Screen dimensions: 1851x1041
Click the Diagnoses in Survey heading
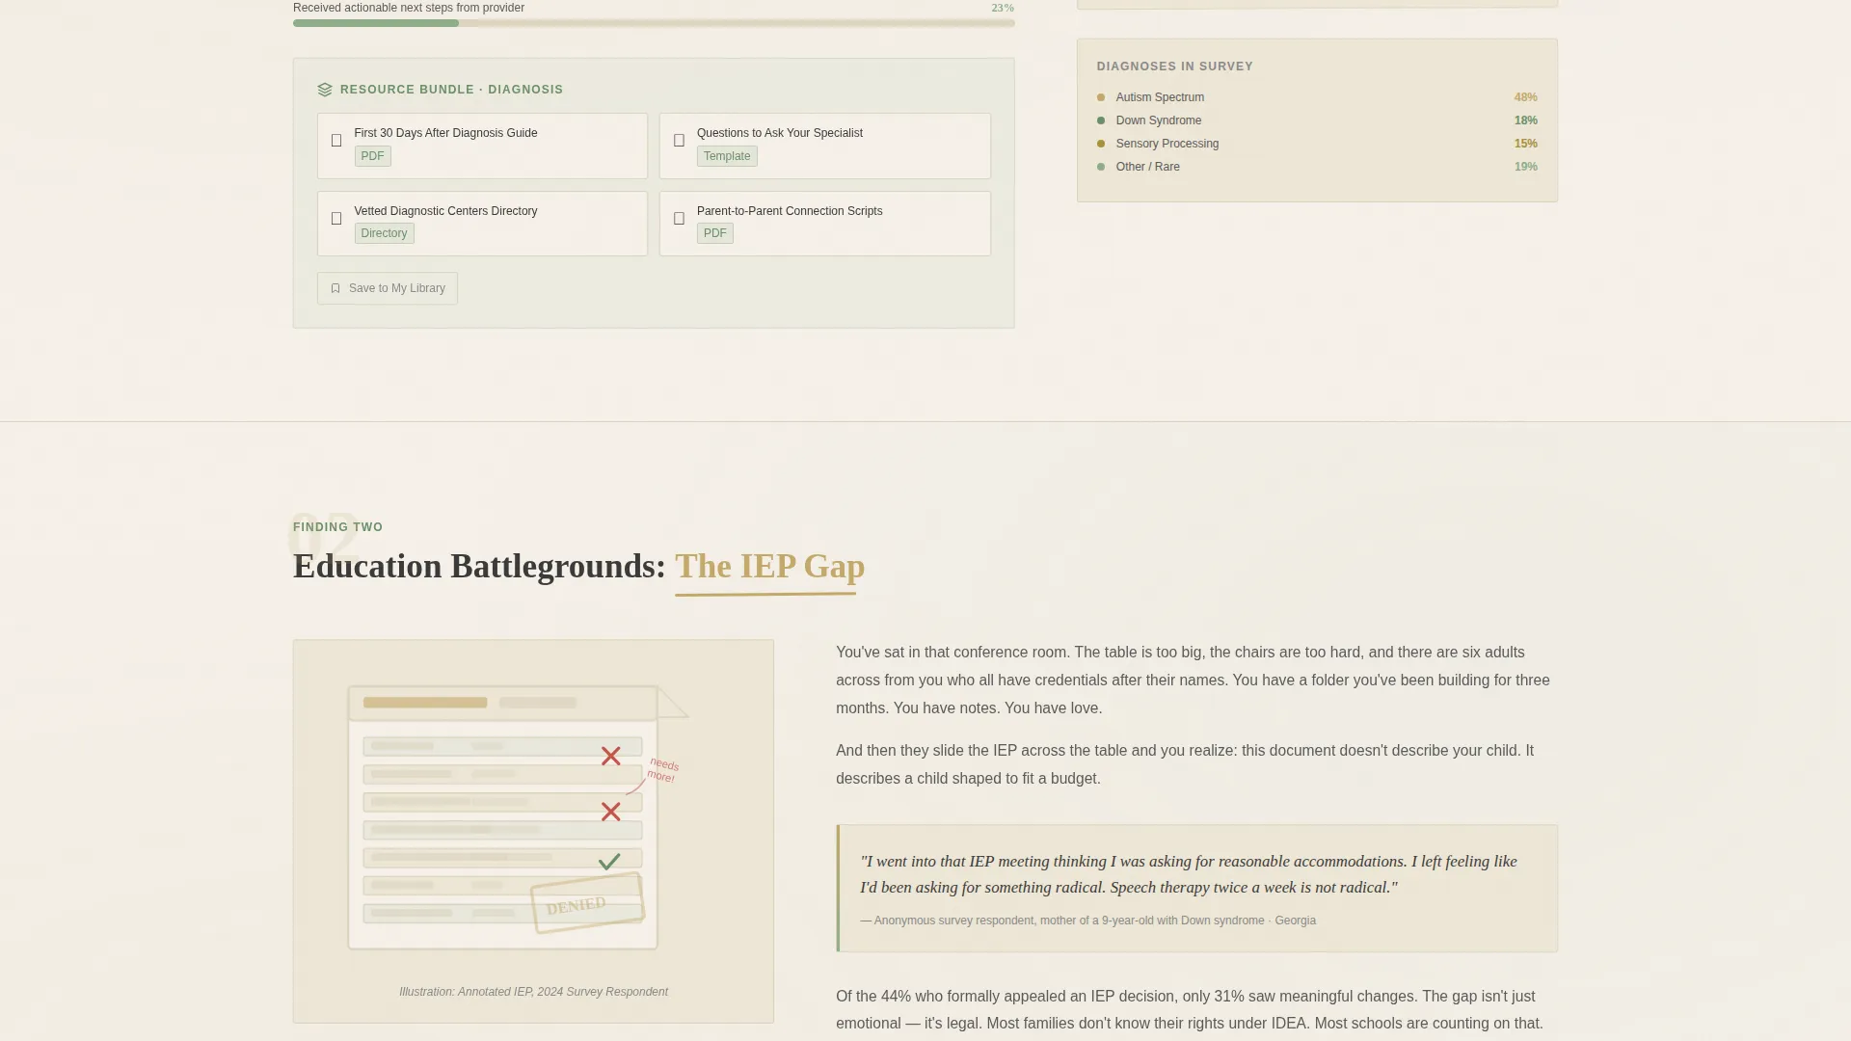click(x=1174, y=67)
